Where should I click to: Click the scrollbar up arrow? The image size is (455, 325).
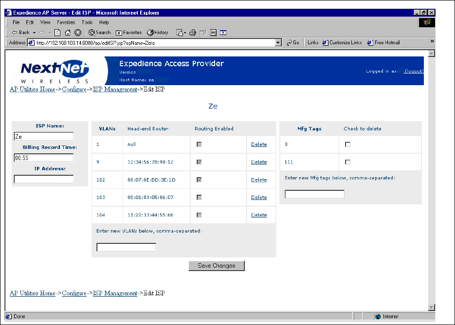[432, 54]
